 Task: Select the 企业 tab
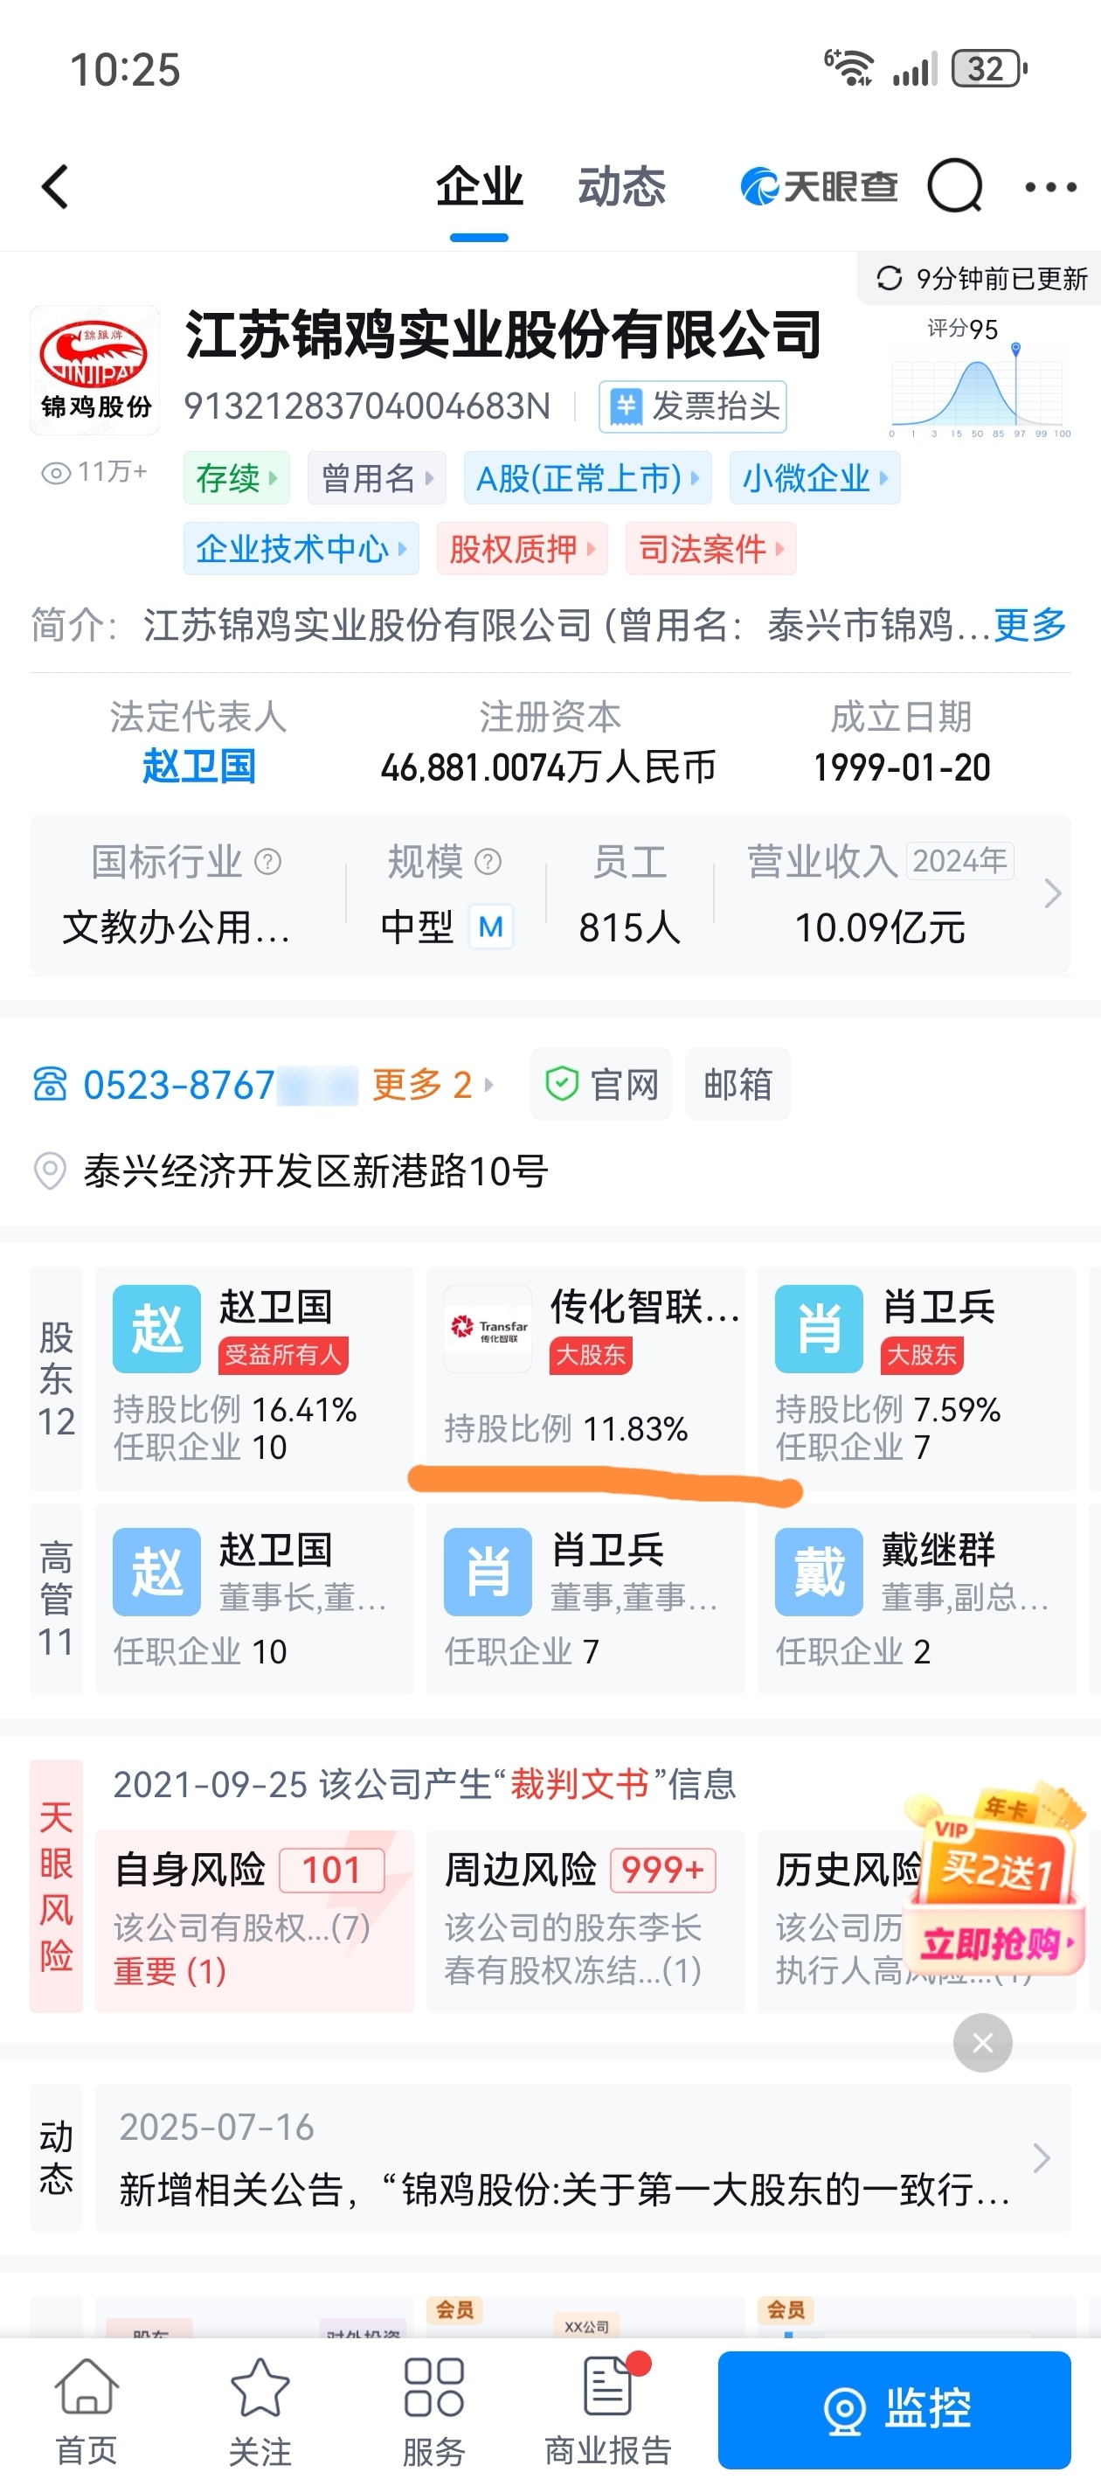[480, 186]
